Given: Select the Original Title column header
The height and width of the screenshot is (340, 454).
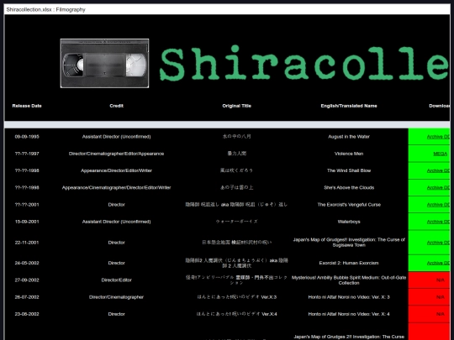Looking at the screenshot, I should (x=236, y=106).
